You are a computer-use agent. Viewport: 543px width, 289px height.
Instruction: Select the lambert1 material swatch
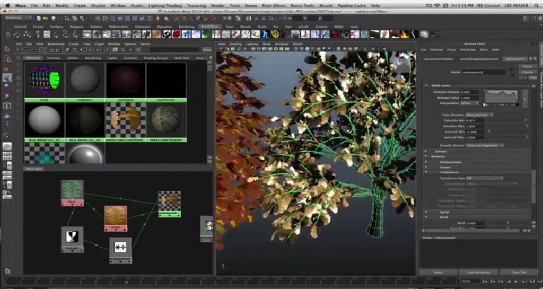(x=85, y=80)
